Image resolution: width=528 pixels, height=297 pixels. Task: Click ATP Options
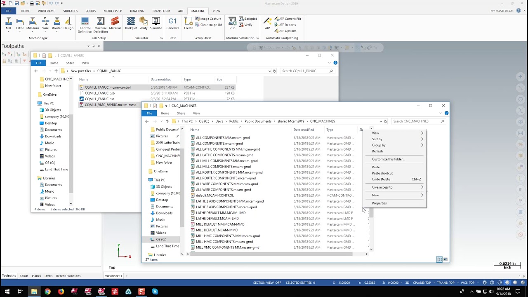point(285,31)
